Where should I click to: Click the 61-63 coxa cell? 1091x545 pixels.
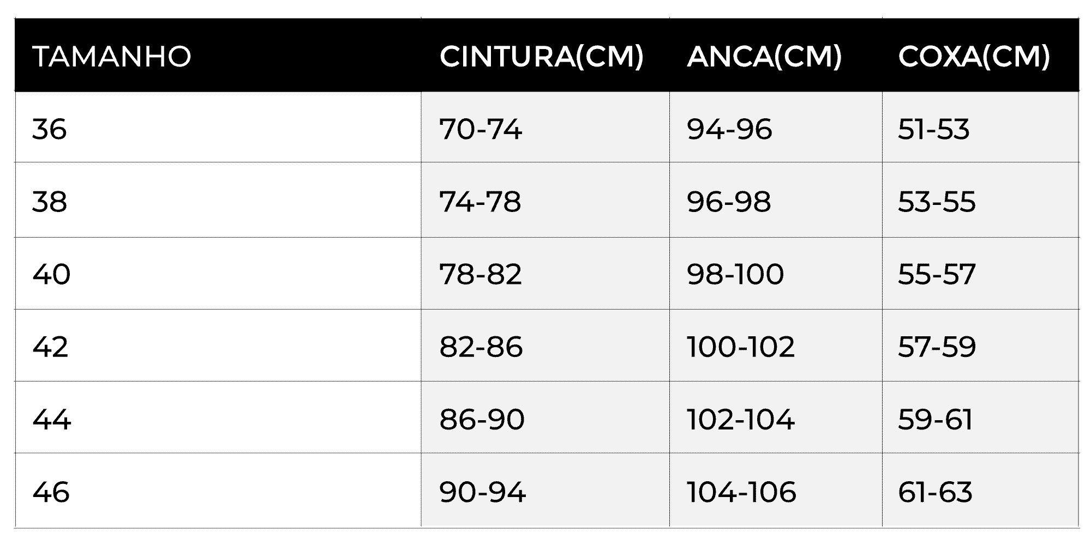click(x=935, y=492)
